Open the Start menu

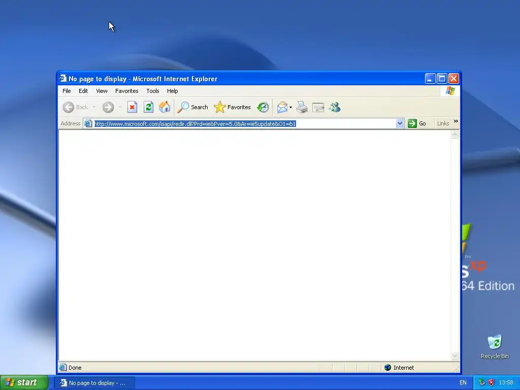point(24,382)
